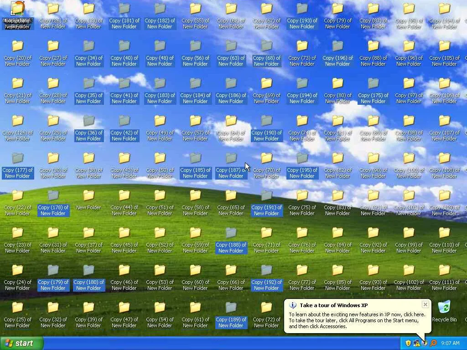The height and width of the screenshot is (350, 467).
Task: Select folder Copy (72) of New Folder
Action: pyautogui.click(x=266, y=315)
